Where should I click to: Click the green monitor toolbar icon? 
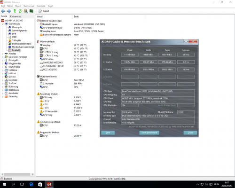pos(31,11)
